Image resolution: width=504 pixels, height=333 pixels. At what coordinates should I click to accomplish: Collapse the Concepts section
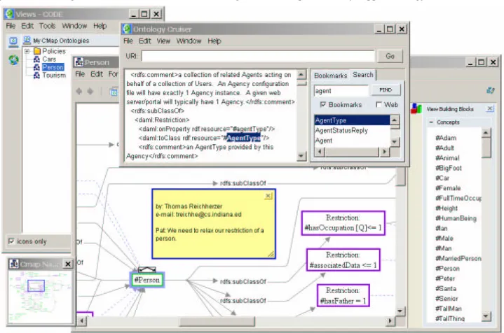tap(431, 122)
